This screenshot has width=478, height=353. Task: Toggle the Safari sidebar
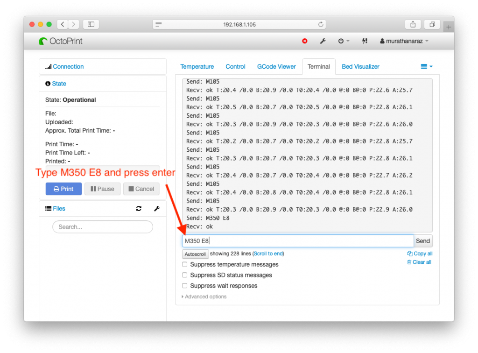coord(91,24)
